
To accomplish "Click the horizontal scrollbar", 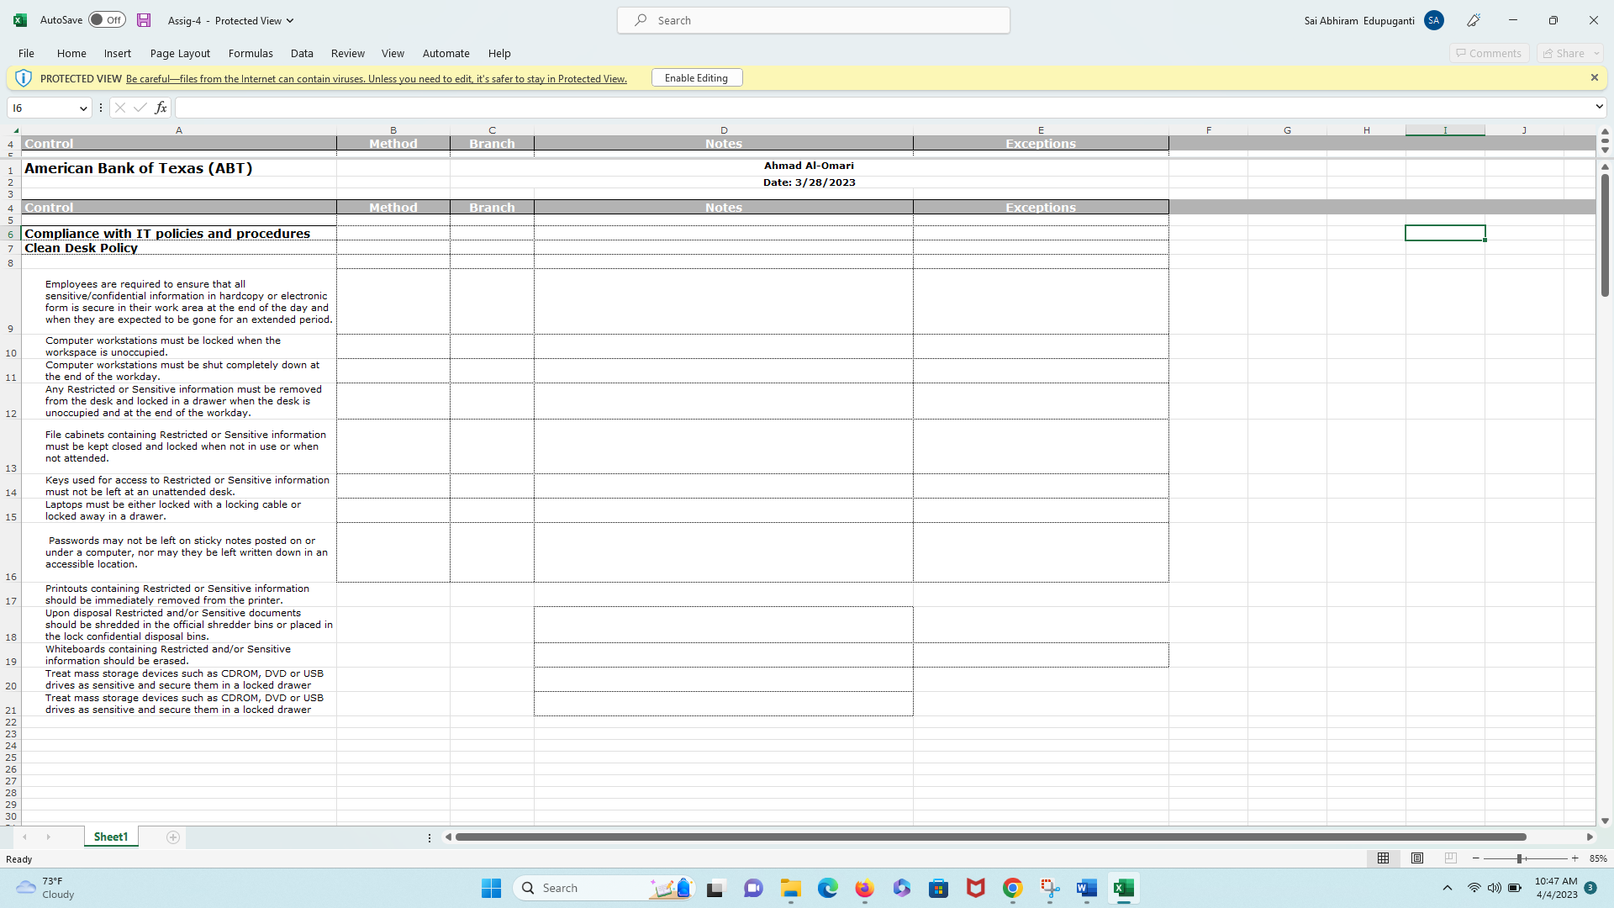I will [x=990, y=837].
